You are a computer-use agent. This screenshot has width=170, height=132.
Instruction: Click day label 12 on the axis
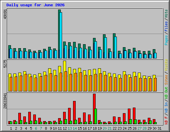[x=65, y=128]
